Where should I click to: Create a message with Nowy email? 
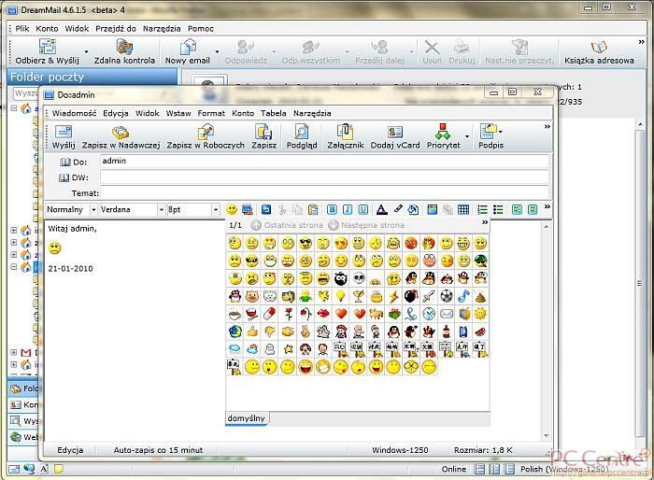point(187,51)
